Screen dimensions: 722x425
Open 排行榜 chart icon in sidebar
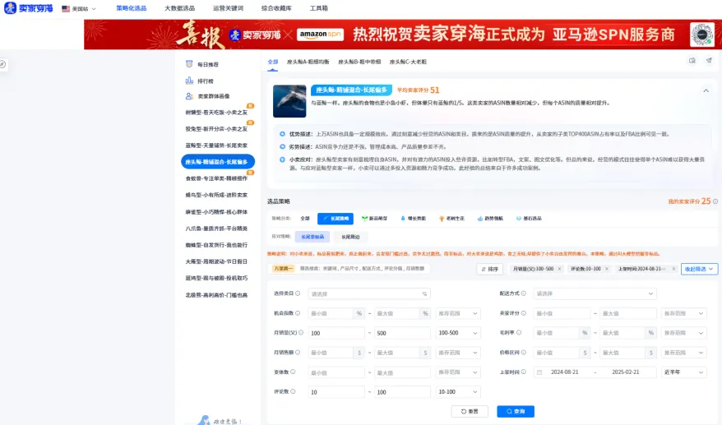189,81
